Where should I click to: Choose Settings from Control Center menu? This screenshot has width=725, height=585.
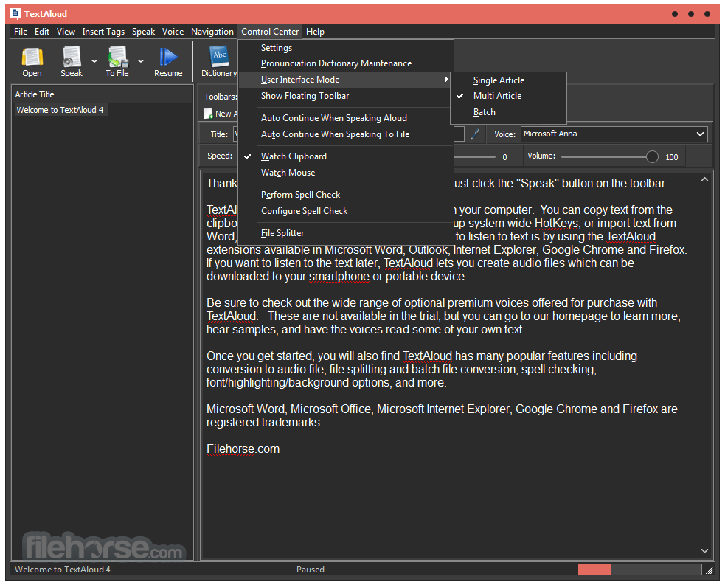click(345, 48)
